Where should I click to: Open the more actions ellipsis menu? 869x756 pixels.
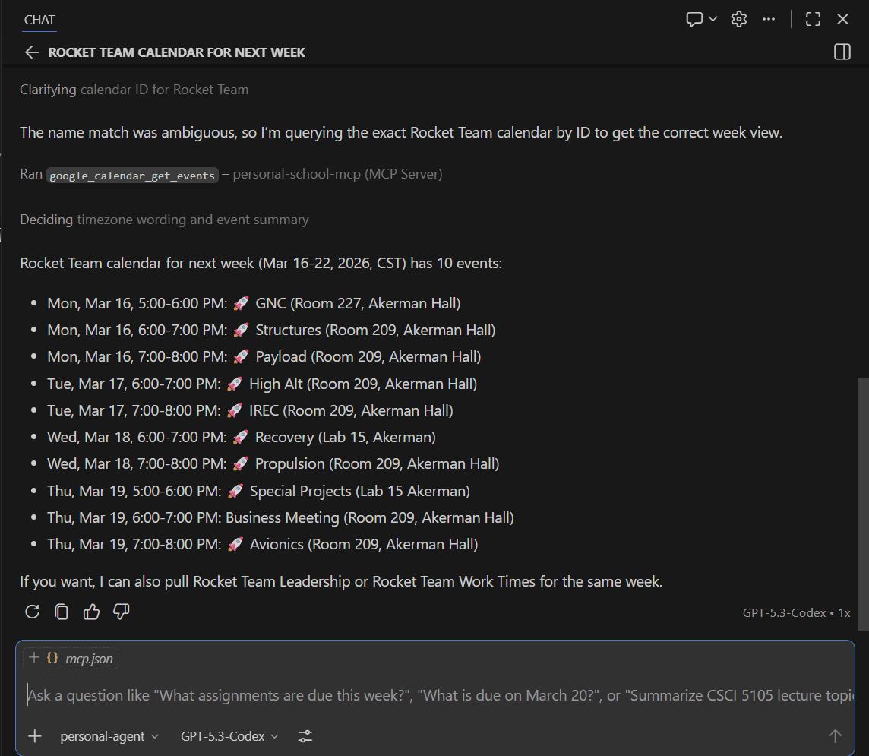click(x=769, y=20)
